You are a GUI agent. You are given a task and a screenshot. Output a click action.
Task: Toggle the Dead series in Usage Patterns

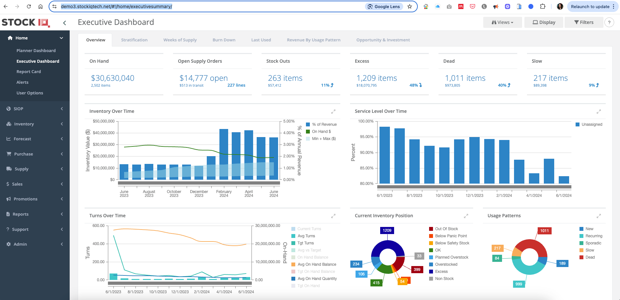point(590,257)
